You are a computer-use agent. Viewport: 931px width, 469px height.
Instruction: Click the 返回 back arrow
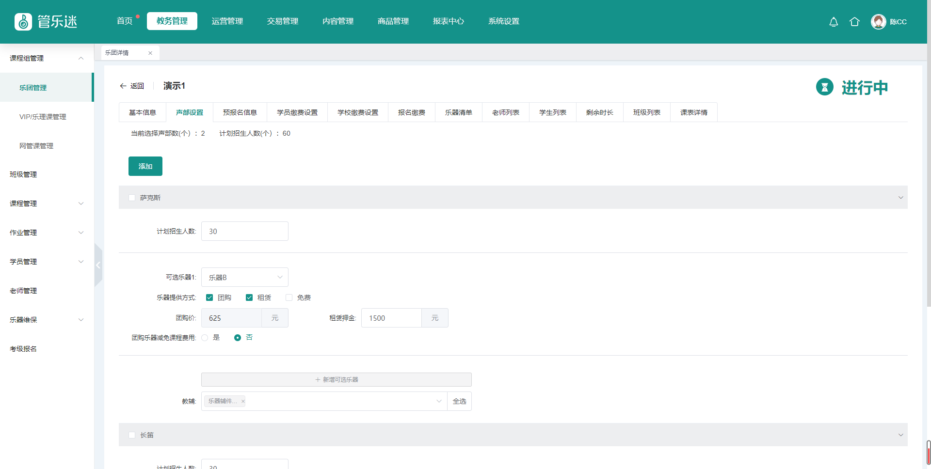123,86
